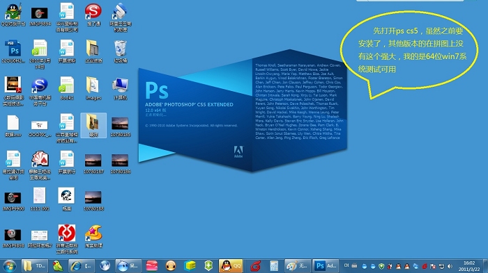Click the CH input language indicator

pyautogui.click(x=346, y=266)
